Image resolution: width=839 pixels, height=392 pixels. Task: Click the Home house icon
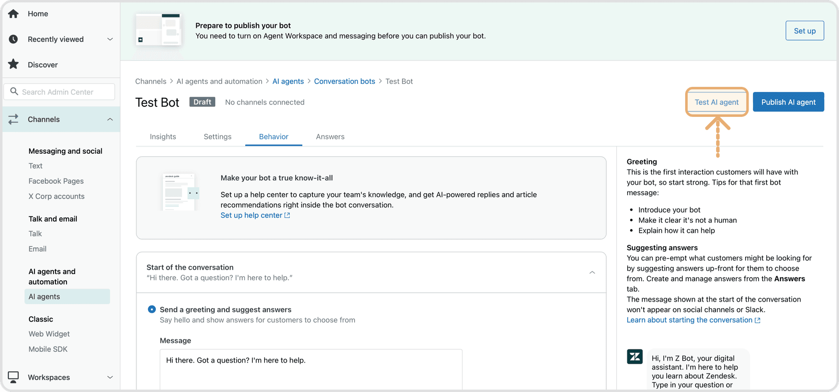(x=13, y=14)
